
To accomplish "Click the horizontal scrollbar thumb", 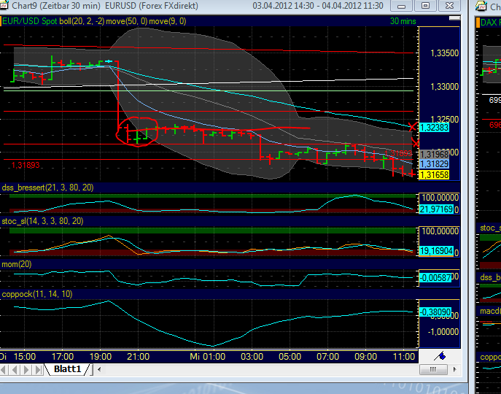I will click(433, 369).
